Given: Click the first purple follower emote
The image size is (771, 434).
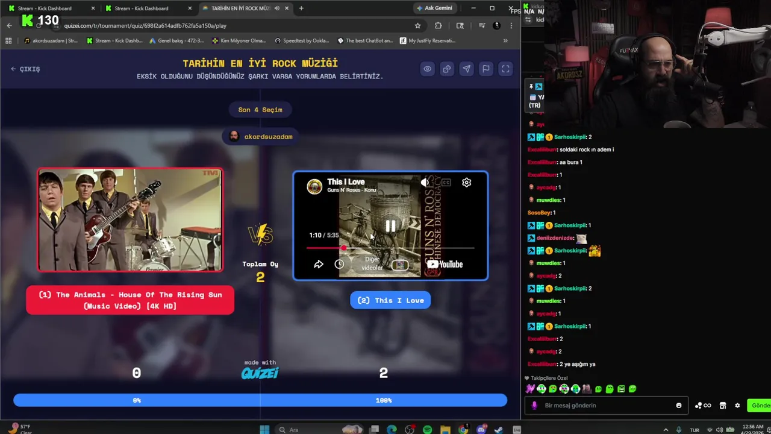Looking at the screenshot, I should [x=530, y=389].
